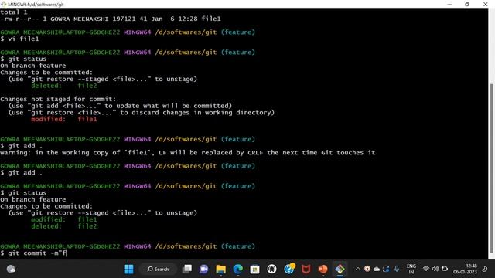Minimize the MINGW64 Git Bash window
Viewport: 495px width, 278px height.
pyautogui.click(x=449, y=4)
